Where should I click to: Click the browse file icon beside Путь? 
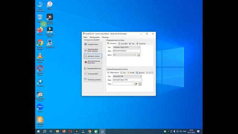pyautogui.click(x=136, y=84)
